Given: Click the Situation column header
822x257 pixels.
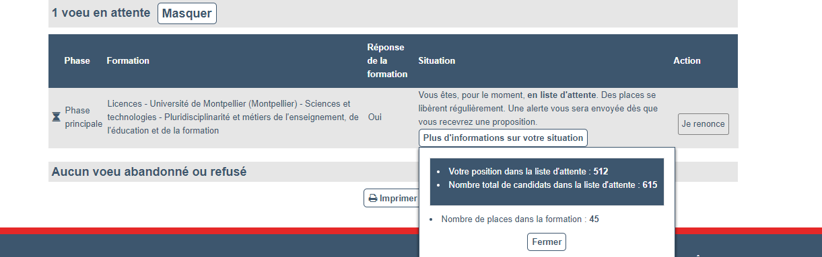Looking at the screenshot, I should point(436,60).
